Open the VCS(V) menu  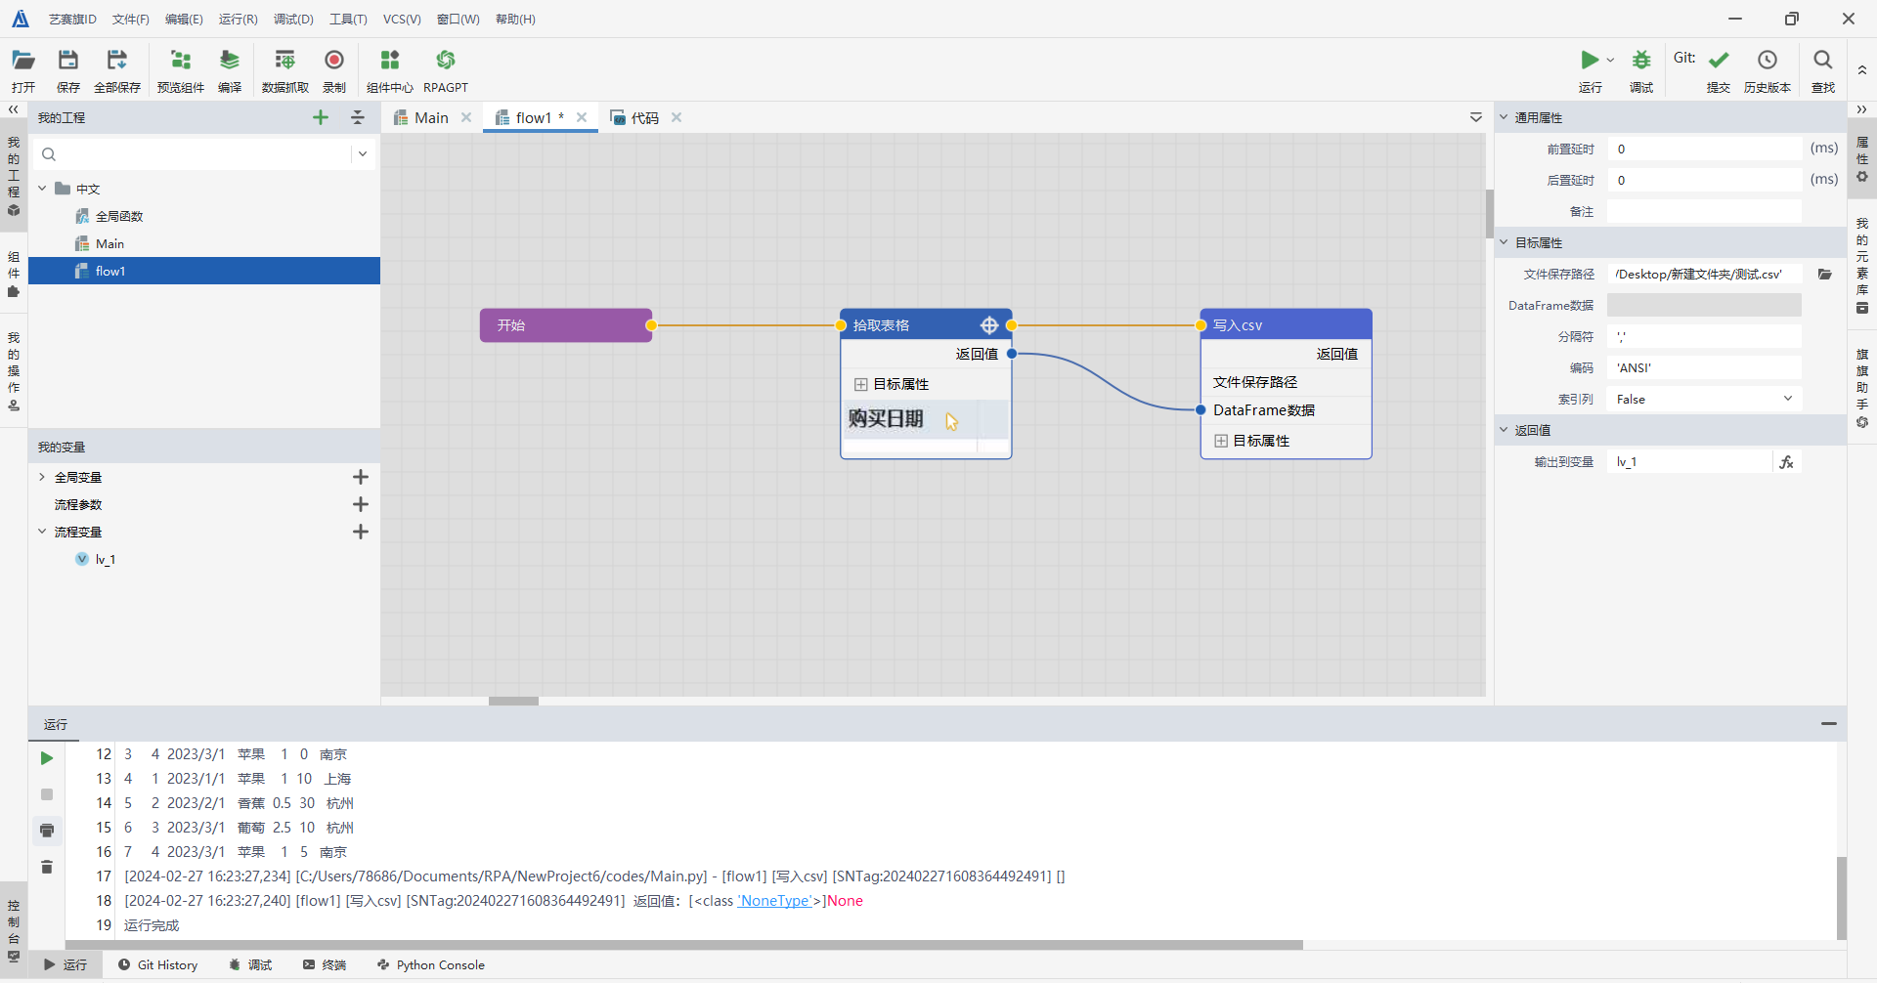tap(402, 20)
